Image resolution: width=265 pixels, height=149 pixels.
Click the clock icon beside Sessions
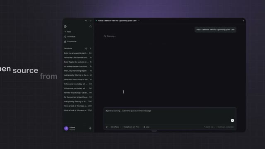point(86,48)
